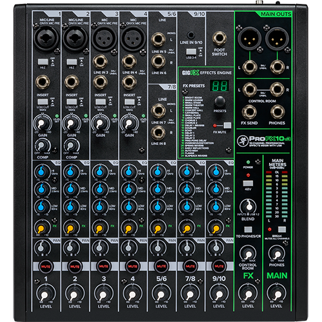Toggle the Low Cut switch on channel 1
322x322 pixels.
point(43,102)
